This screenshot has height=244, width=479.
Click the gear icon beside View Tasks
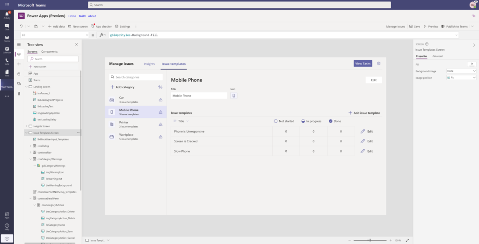pyautogui.click(x=379, y=63)
